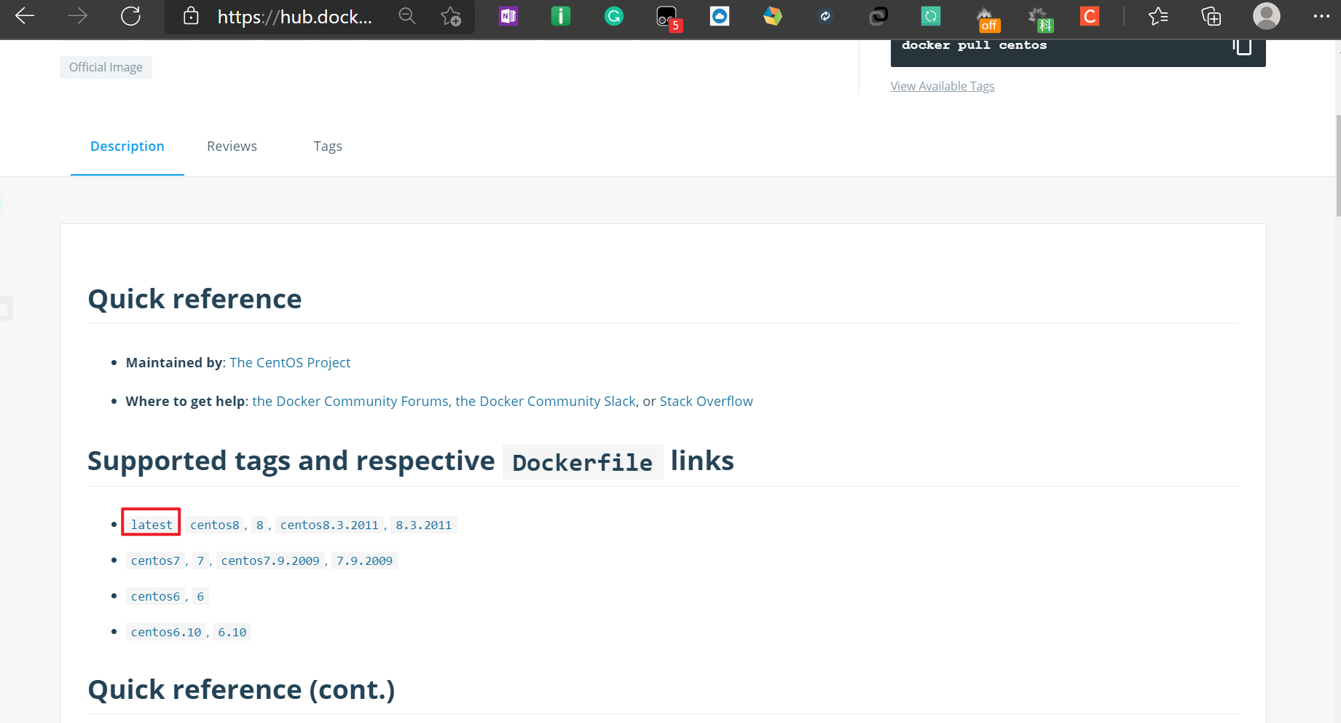1341x723 pixels.
Task: Open the centos8.3.2011 tag link
Action: tap(329, 525)
